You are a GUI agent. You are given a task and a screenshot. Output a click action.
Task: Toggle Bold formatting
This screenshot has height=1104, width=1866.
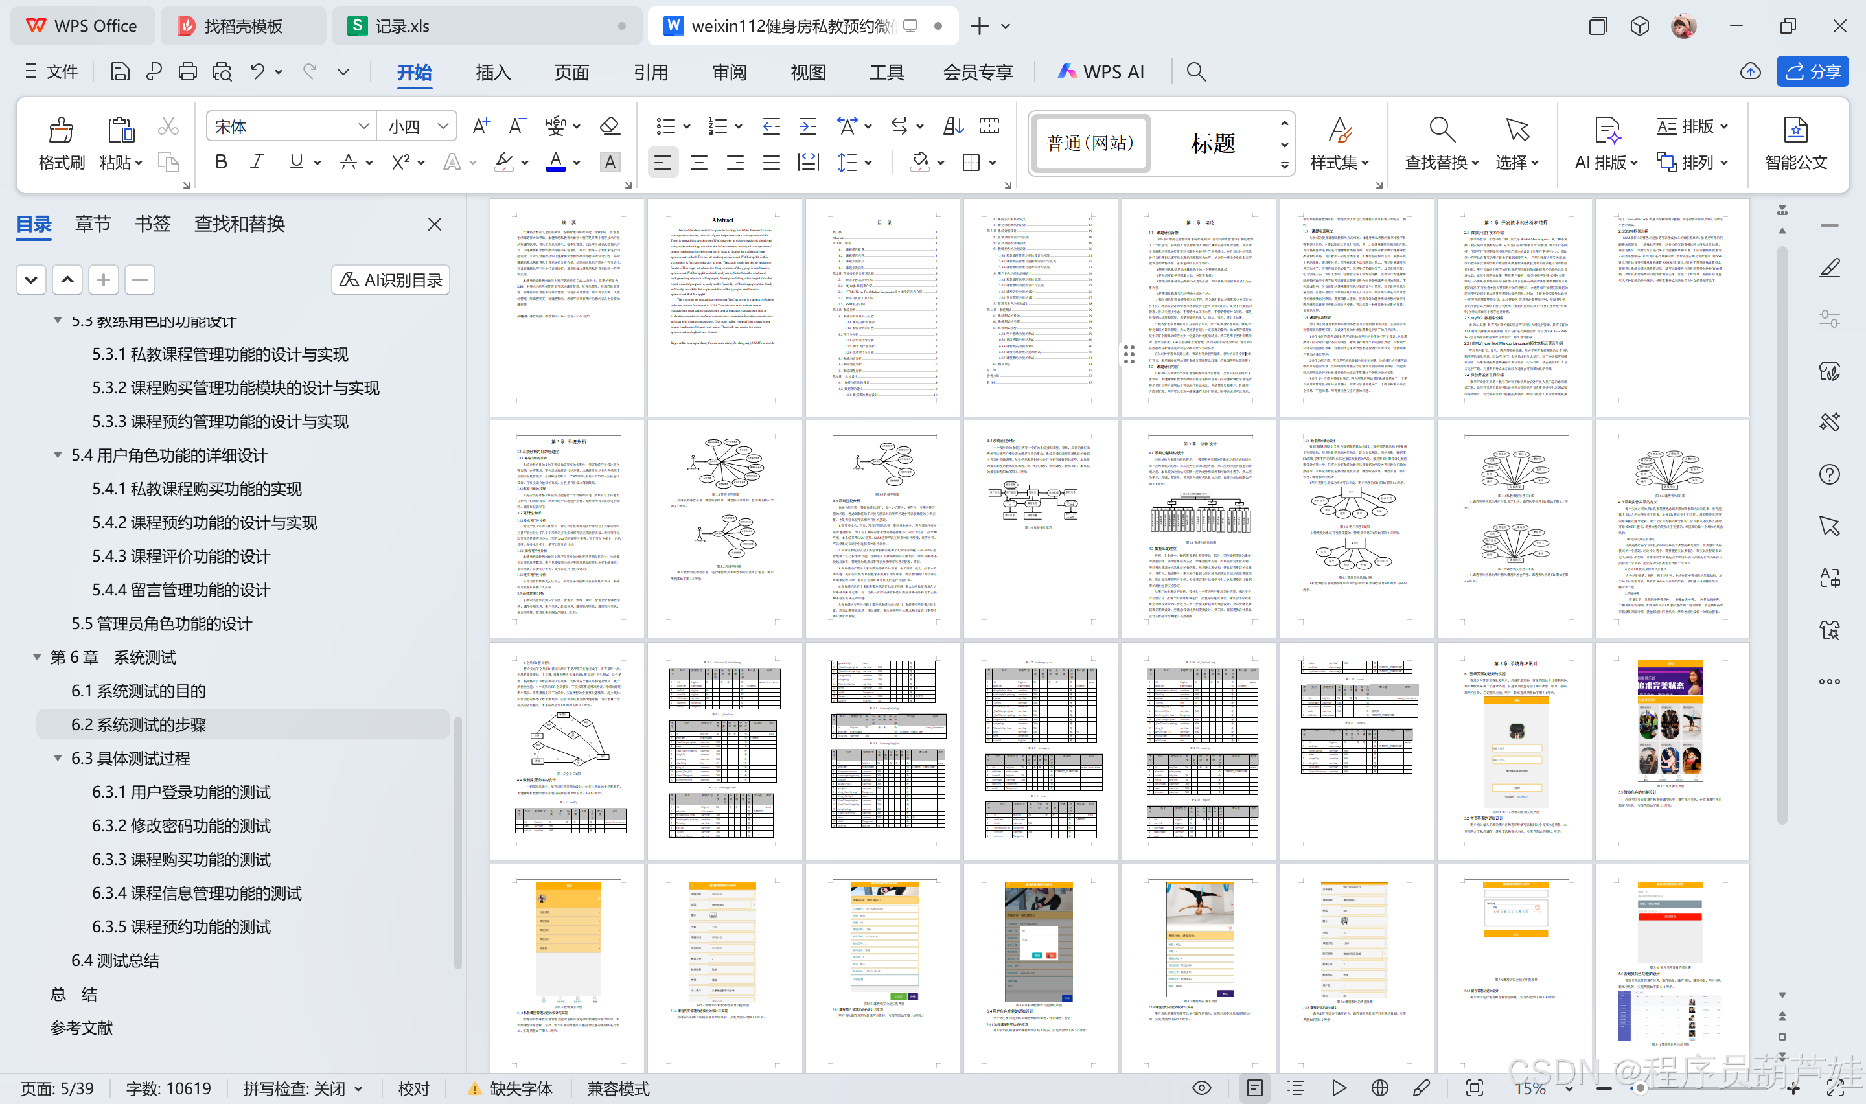[x=221, y=162]
